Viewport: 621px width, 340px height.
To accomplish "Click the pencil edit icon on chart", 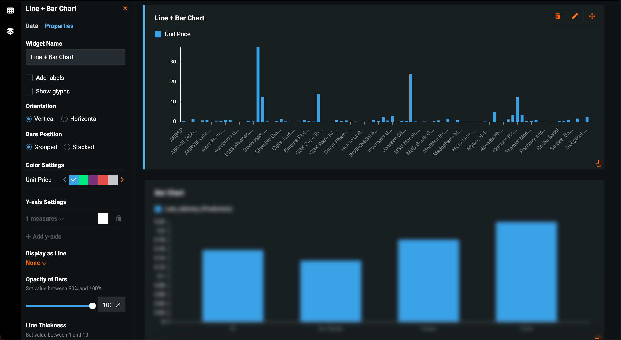I will pyautogui.click(x=575, y=16).
